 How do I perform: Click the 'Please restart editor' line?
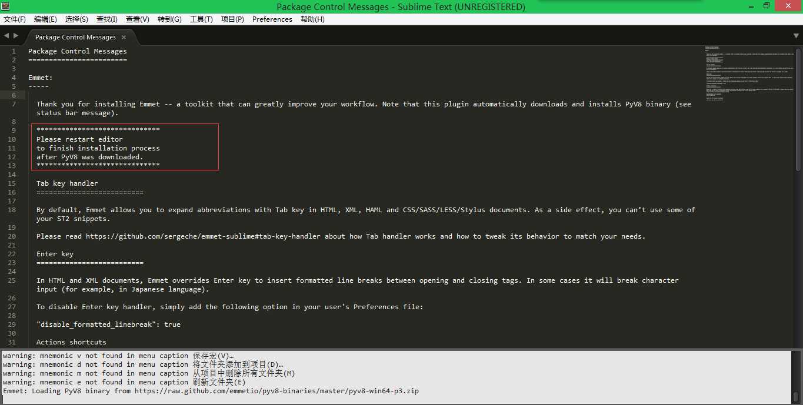coord(79,139)
